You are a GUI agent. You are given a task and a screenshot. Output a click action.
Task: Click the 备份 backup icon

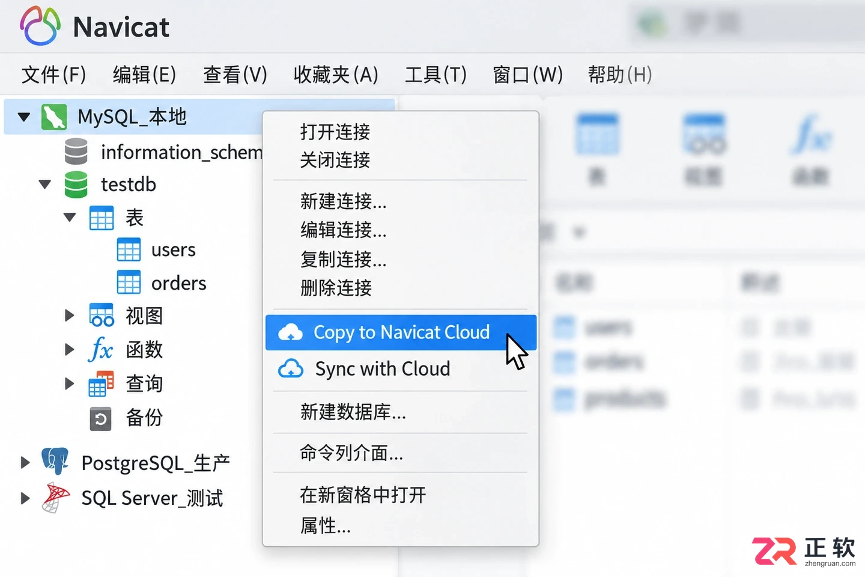(101, 419)
